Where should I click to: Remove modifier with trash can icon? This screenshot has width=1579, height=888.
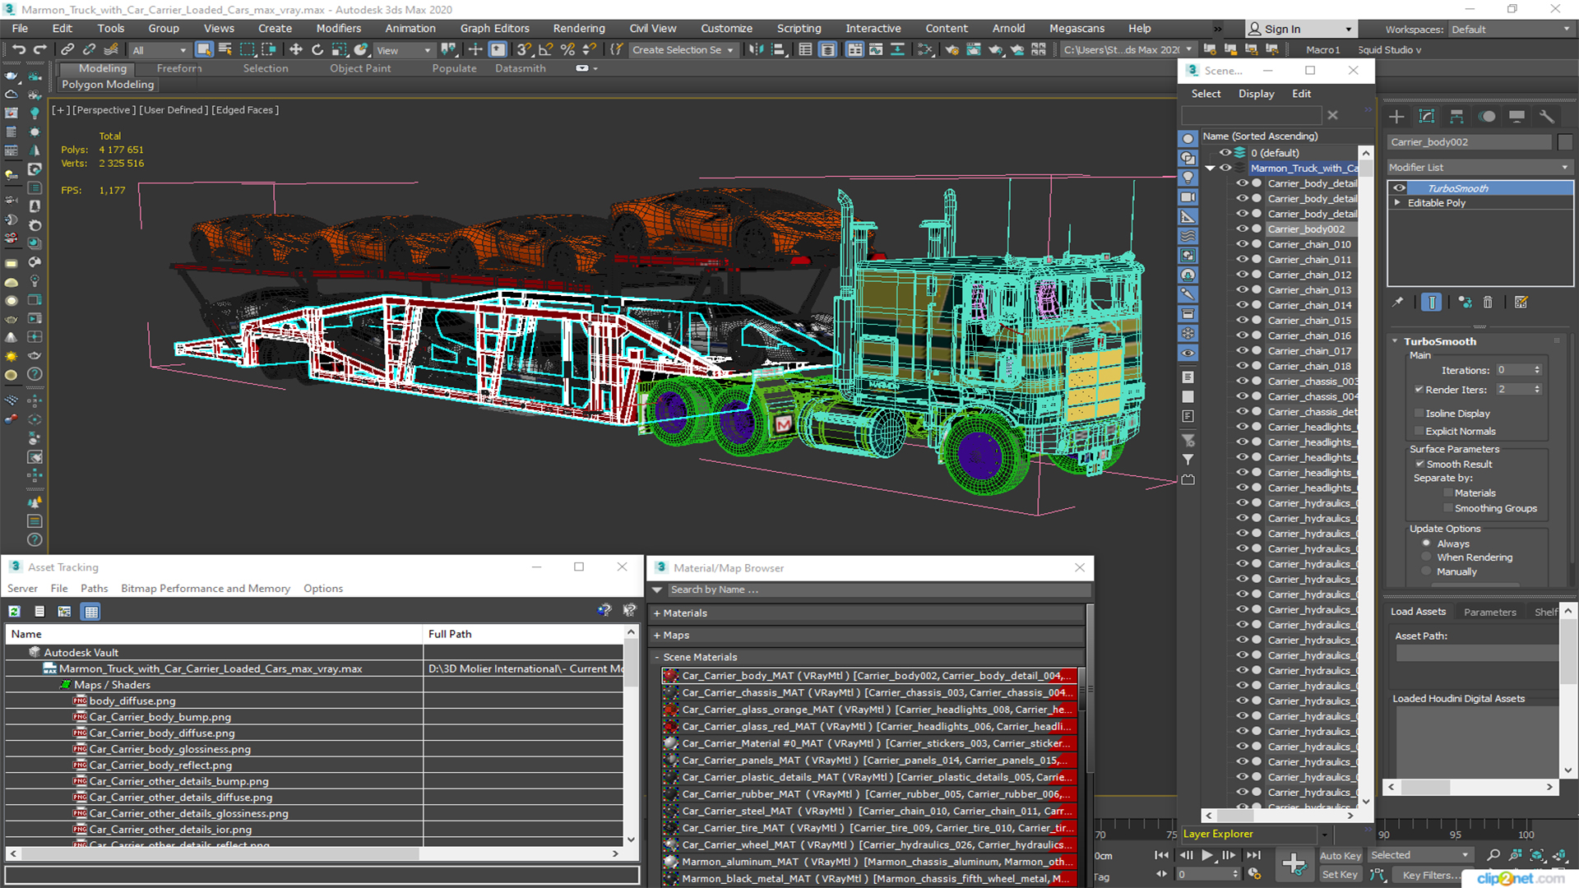click(x=1488, y=303)
